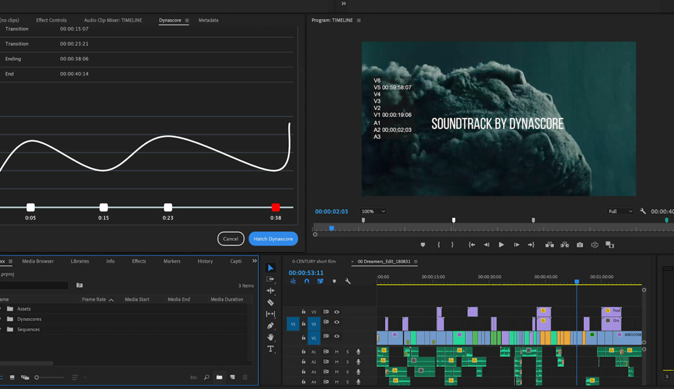Toggle source patching V1 button

pos(293,324)
